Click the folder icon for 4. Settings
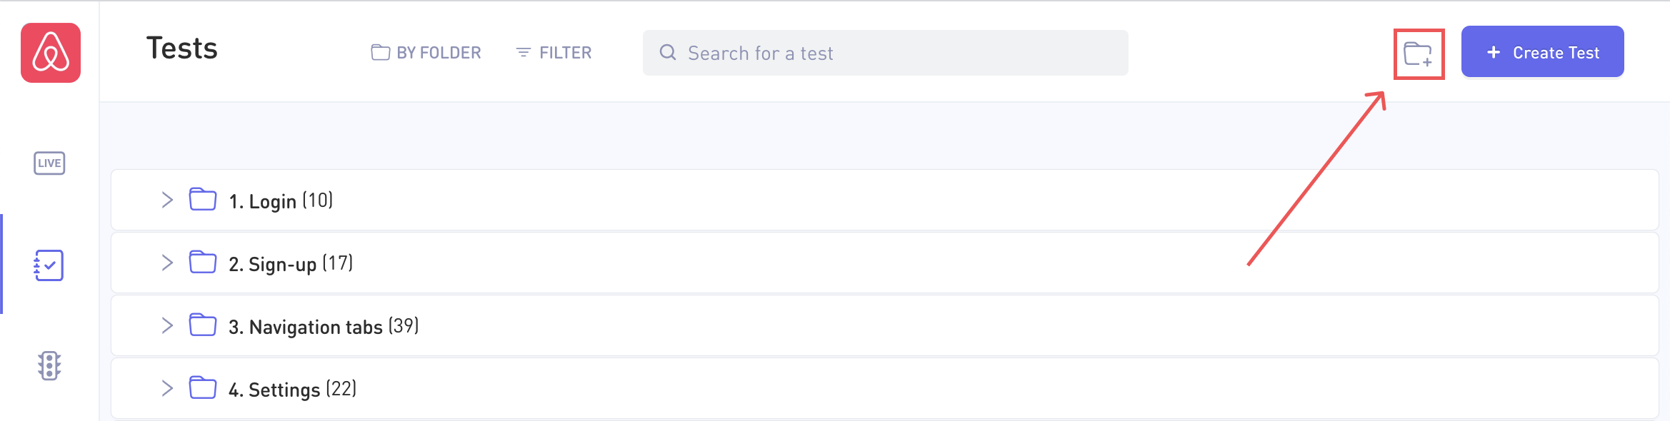Screen dimensions: 1670x421 203,388
